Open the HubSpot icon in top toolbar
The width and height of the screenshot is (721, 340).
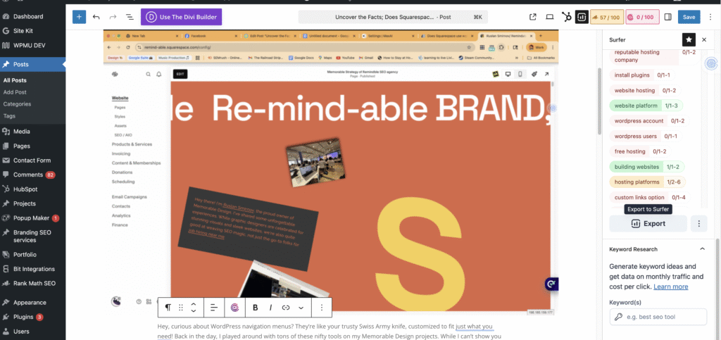[x=566, y=16]
